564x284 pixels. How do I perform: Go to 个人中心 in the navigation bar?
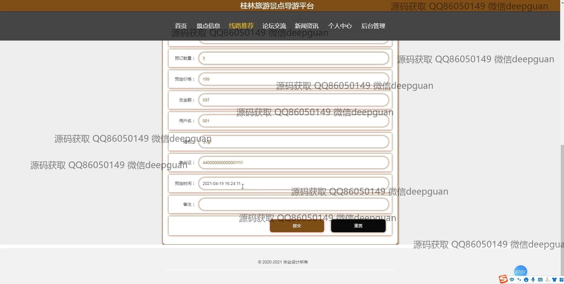click(340, 26)
